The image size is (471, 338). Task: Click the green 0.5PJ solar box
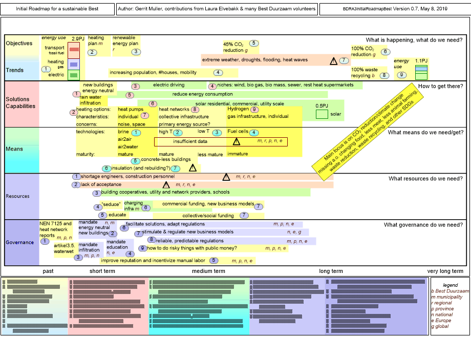[322, 114]
